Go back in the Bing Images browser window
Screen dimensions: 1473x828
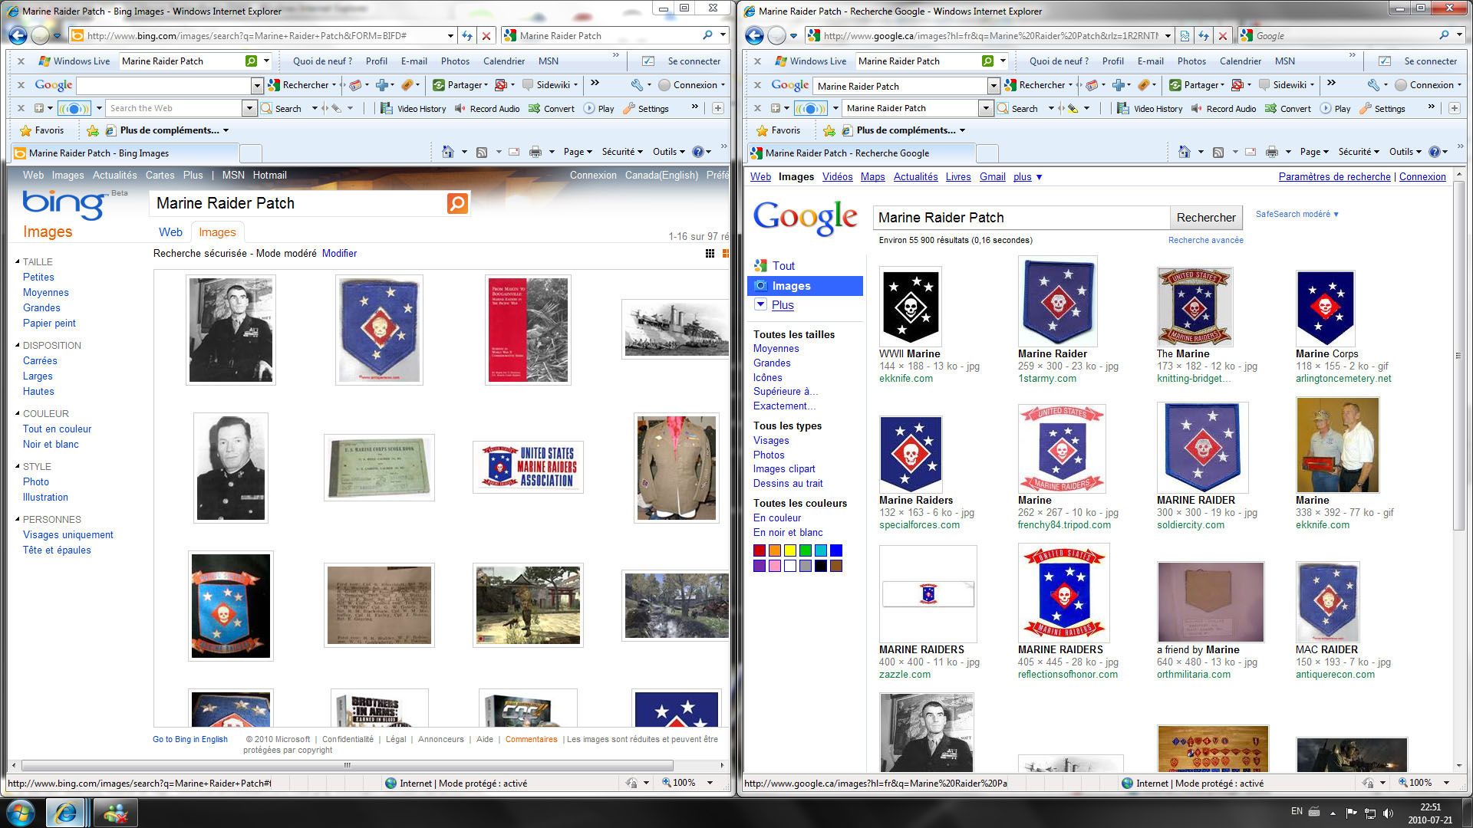click(x=18, y=35)
